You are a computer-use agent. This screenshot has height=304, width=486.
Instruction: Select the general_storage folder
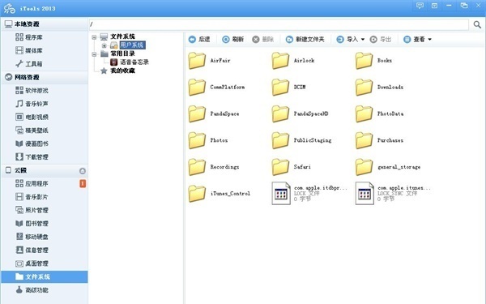tap(388, 167)
